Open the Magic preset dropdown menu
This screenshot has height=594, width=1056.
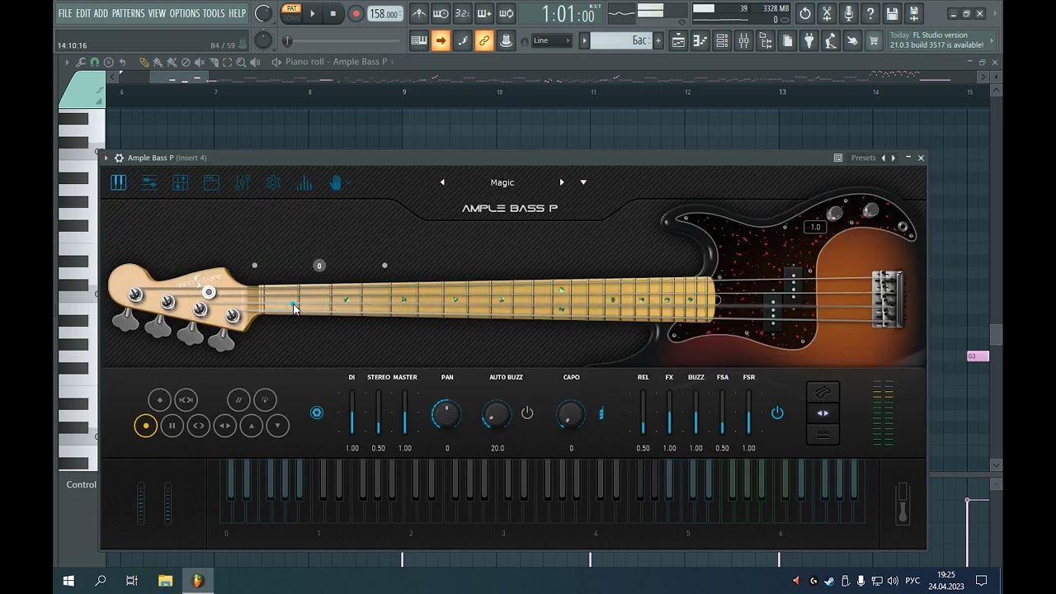tap(583, 182)
